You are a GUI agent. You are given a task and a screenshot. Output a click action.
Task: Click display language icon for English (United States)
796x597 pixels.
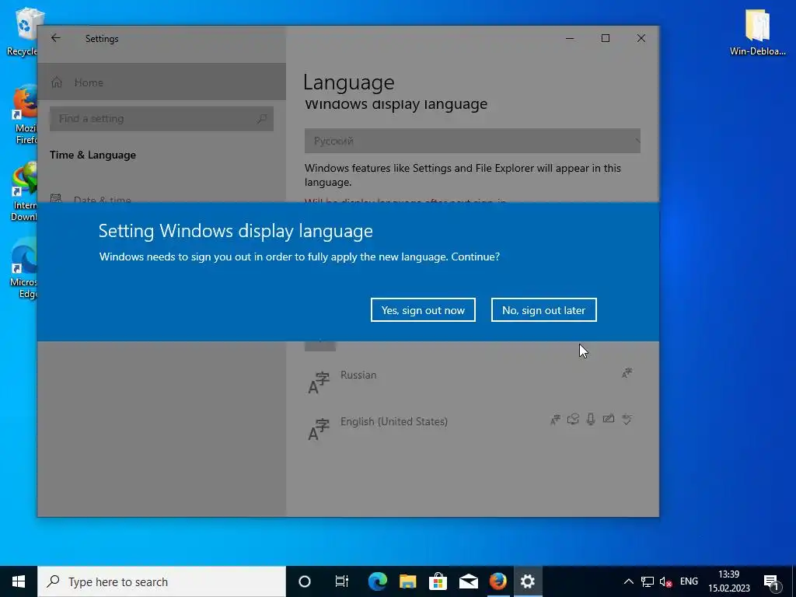(555, 419)
